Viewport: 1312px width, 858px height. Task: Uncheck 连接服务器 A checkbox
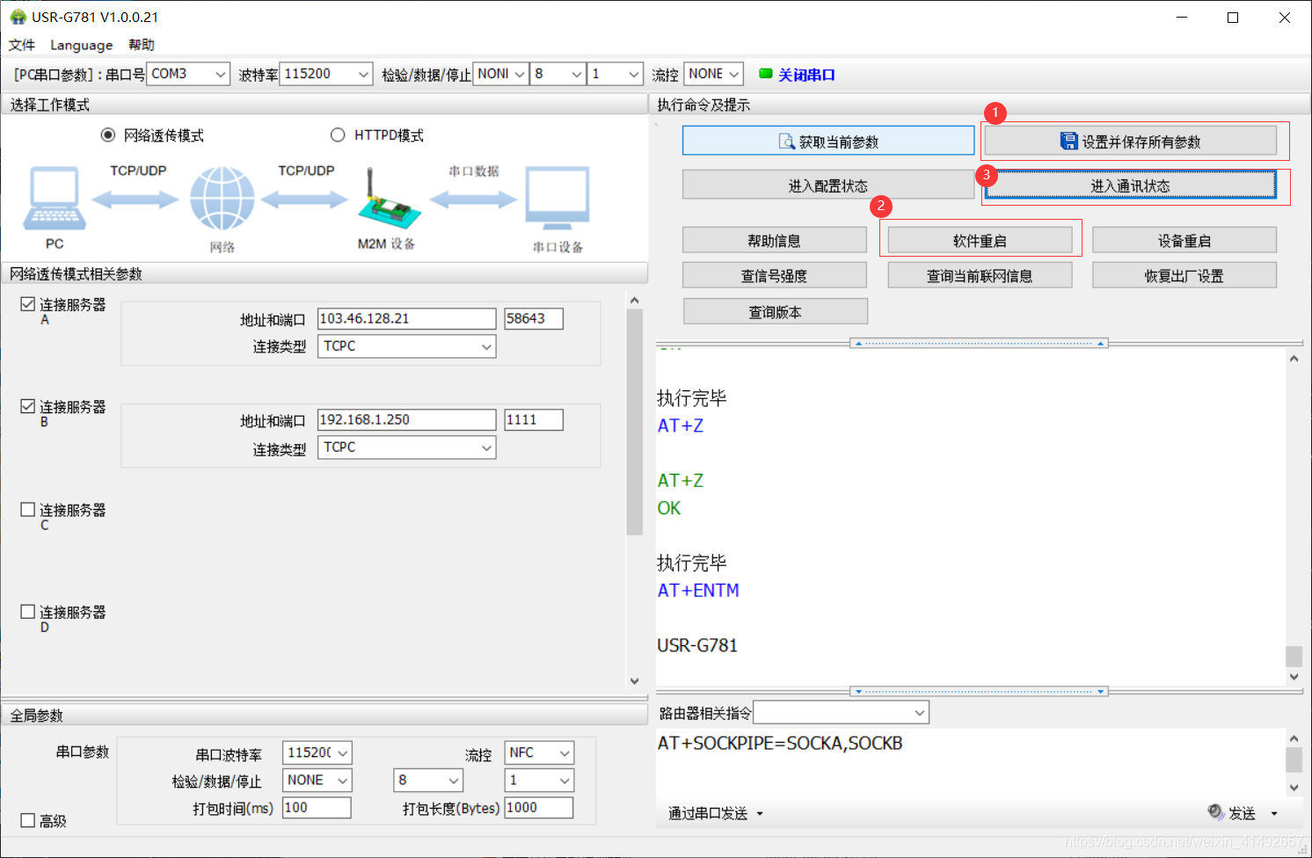[x=28, y=304]
